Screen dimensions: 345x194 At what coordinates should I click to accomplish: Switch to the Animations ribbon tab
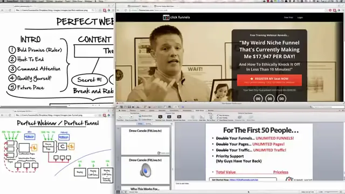click(x=187, y=110)
